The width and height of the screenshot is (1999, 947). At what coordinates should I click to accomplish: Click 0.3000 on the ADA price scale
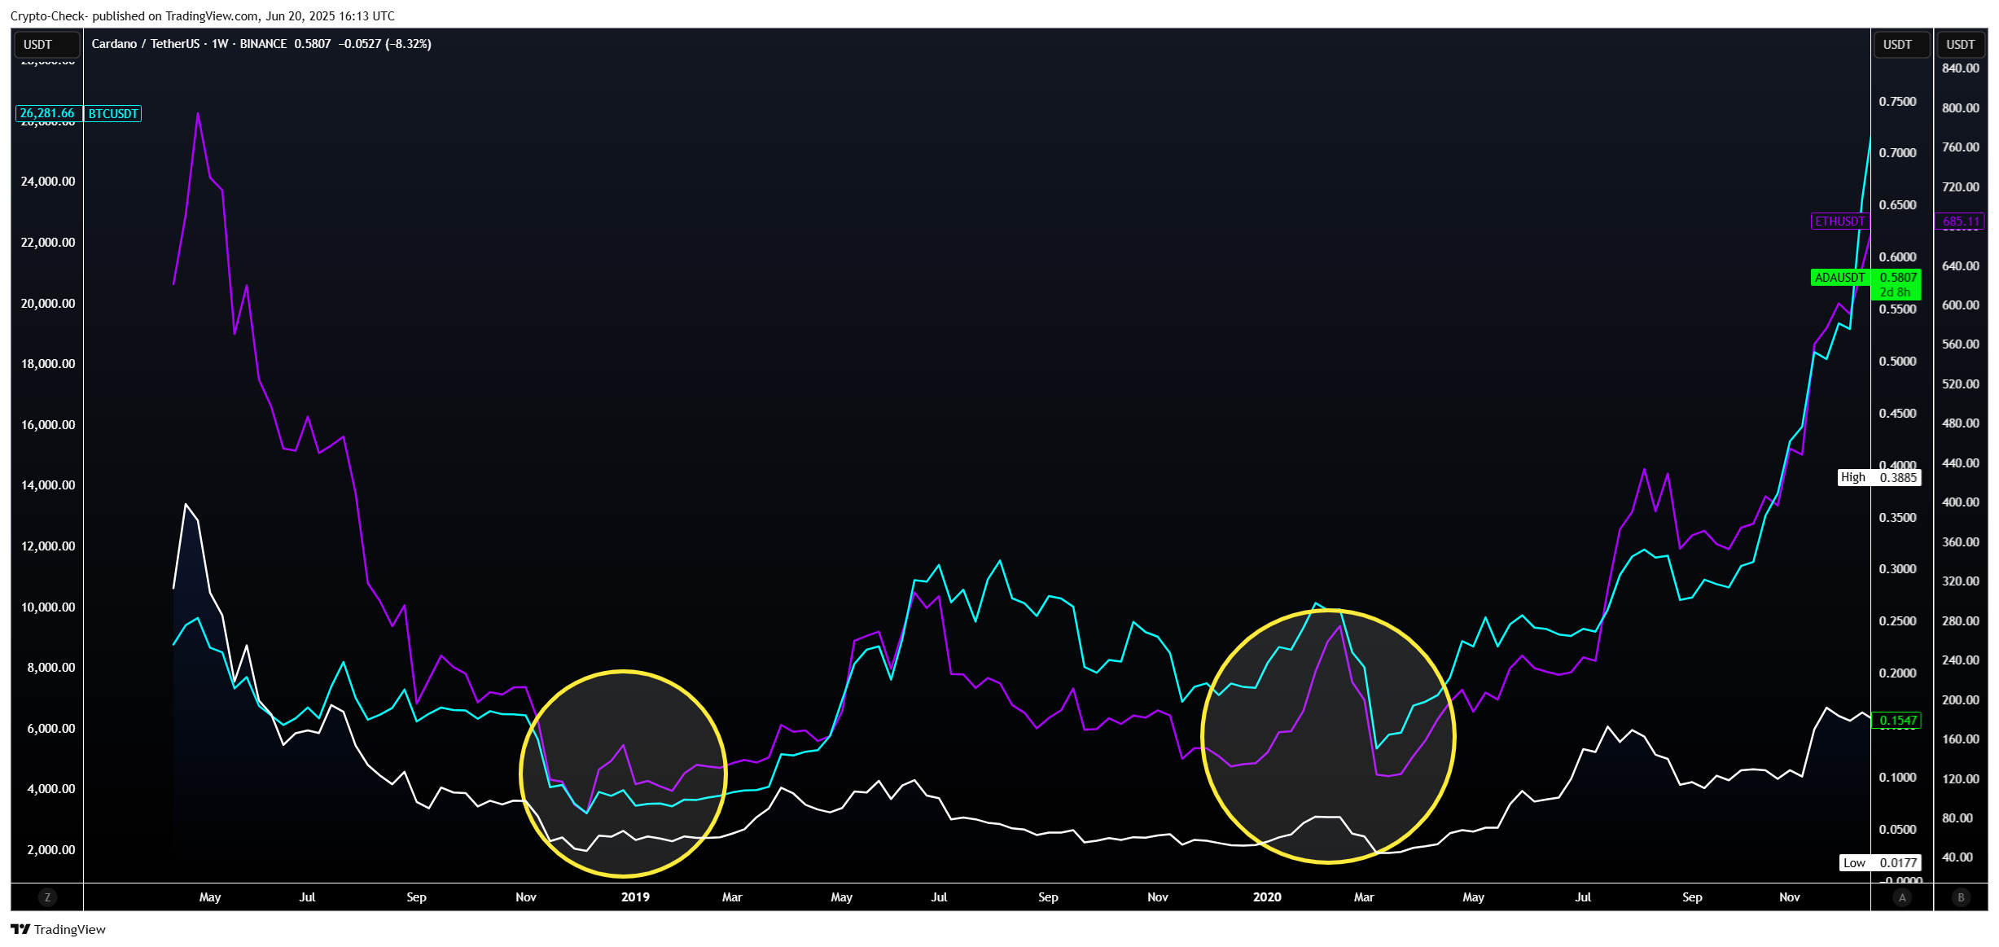click(x=1898, y=569)
